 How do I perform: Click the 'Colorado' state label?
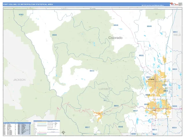point(115,38)
